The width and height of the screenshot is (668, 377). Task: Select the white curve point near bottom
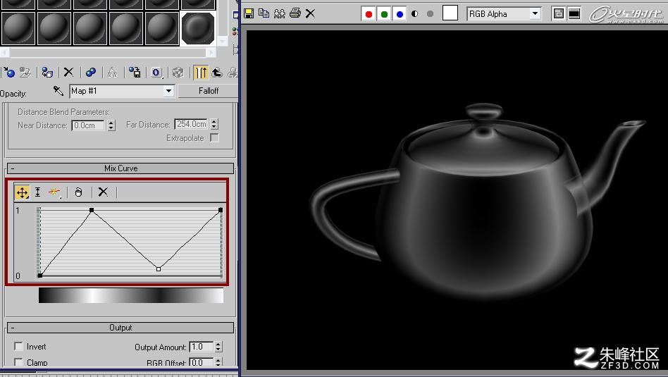[159, 269]
